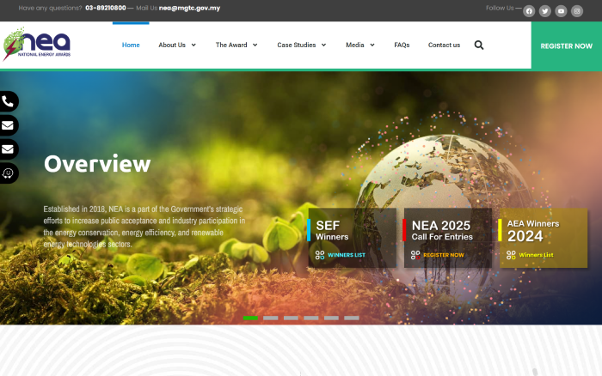This screenshot has width=602, height=376.
Task: Open the YouTube social icon
Action: pyautogui.click(x=561, y=11)
